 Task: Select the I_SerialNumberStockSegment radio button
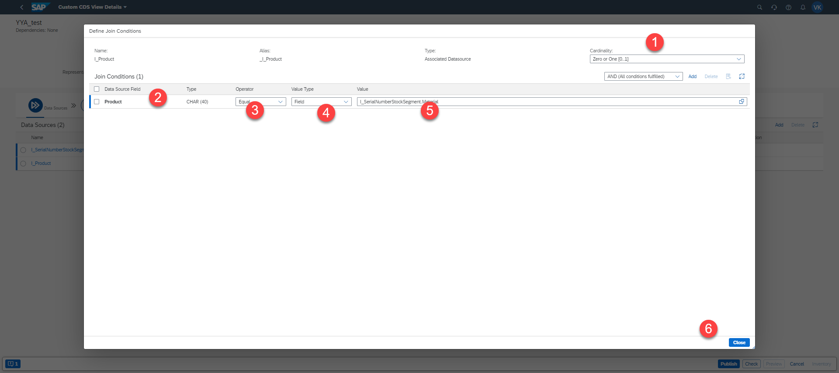(23, 150)
